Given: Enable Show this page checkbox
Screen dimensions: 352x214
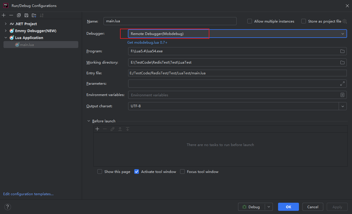Looking at the screenshot, I should coord(100,171).
